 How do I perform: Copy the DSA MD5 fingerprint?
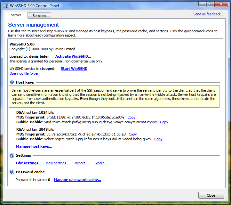[131, 117]
